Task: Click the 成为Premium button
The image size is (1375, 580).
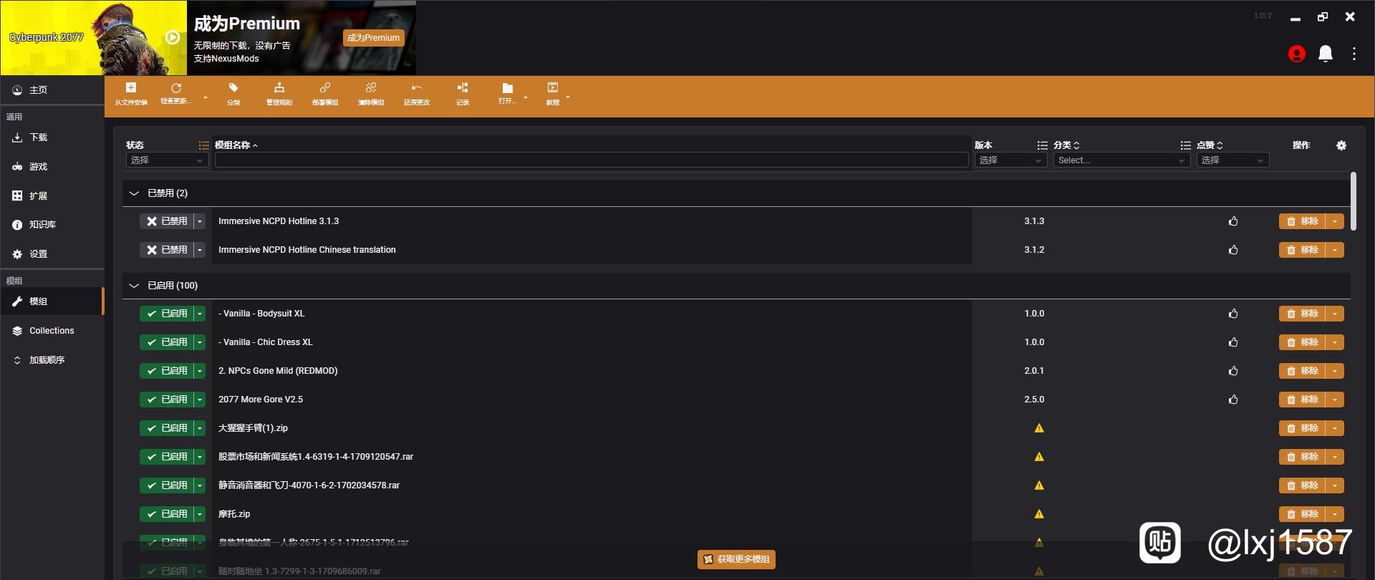Action: [373, 38]
